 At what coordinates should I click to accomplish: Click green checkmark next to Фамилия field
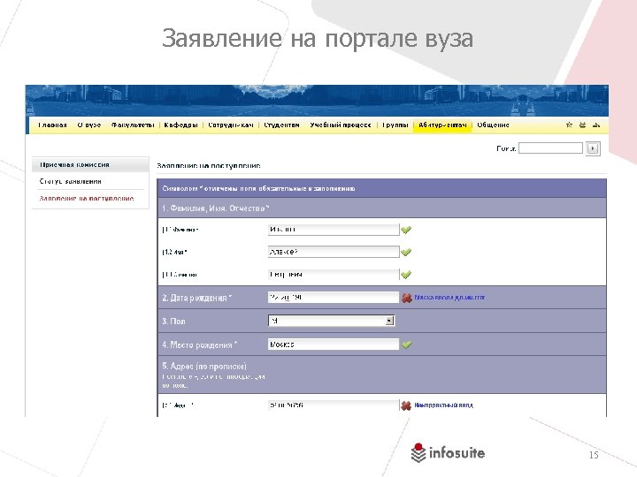click(x=406, y=230)
